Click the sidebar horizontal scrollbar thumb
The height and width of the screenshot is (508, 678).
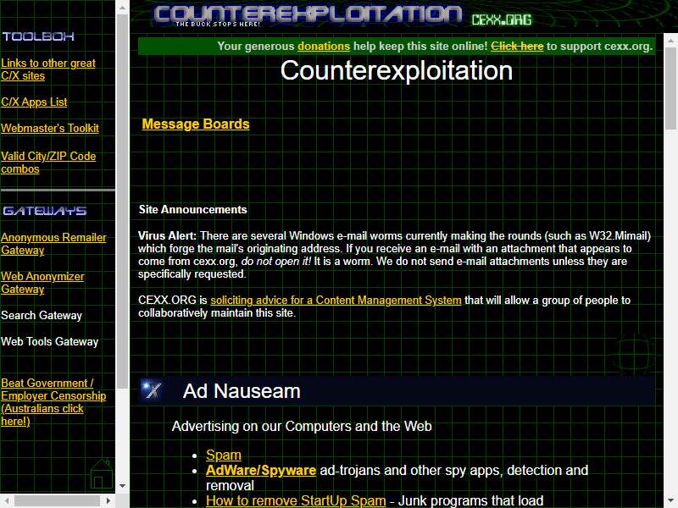tap(58, 500)
